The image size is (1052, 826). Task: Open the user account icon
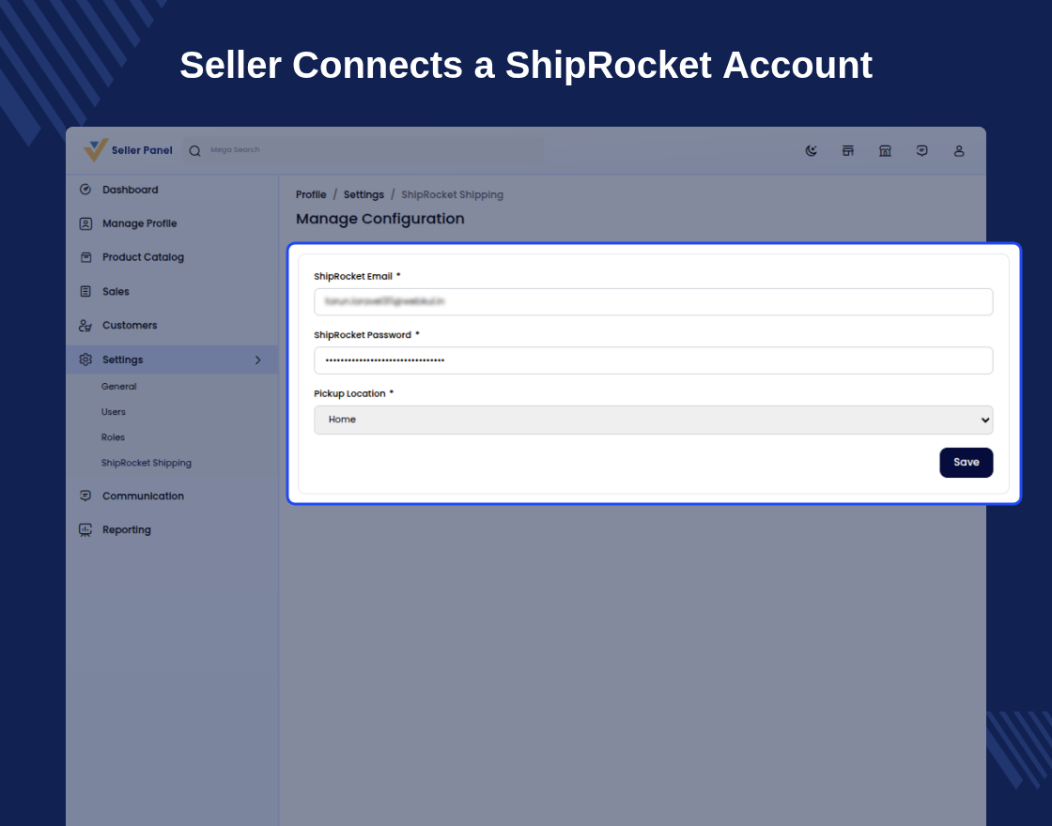959,151
